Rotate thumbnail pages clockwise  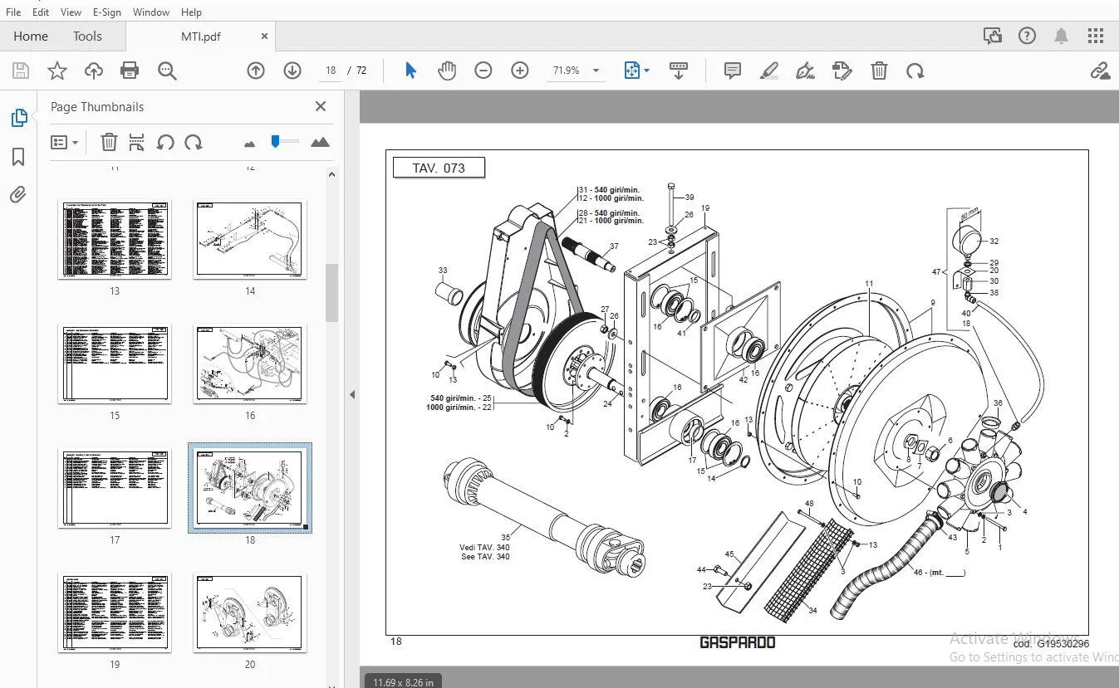pyautogui.click(x=194, y=143)
